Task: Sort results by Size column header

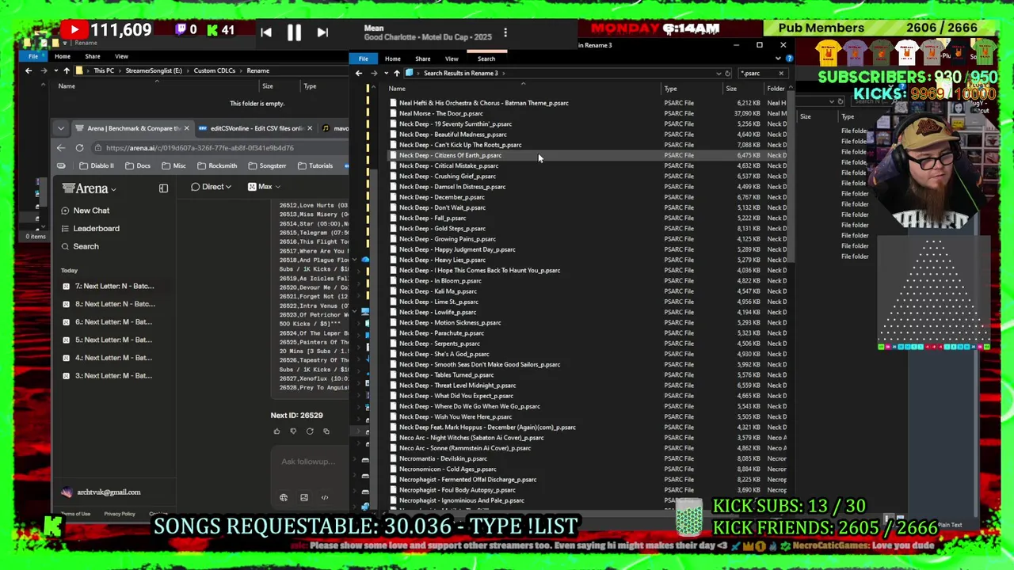Action: click(731, 89)
